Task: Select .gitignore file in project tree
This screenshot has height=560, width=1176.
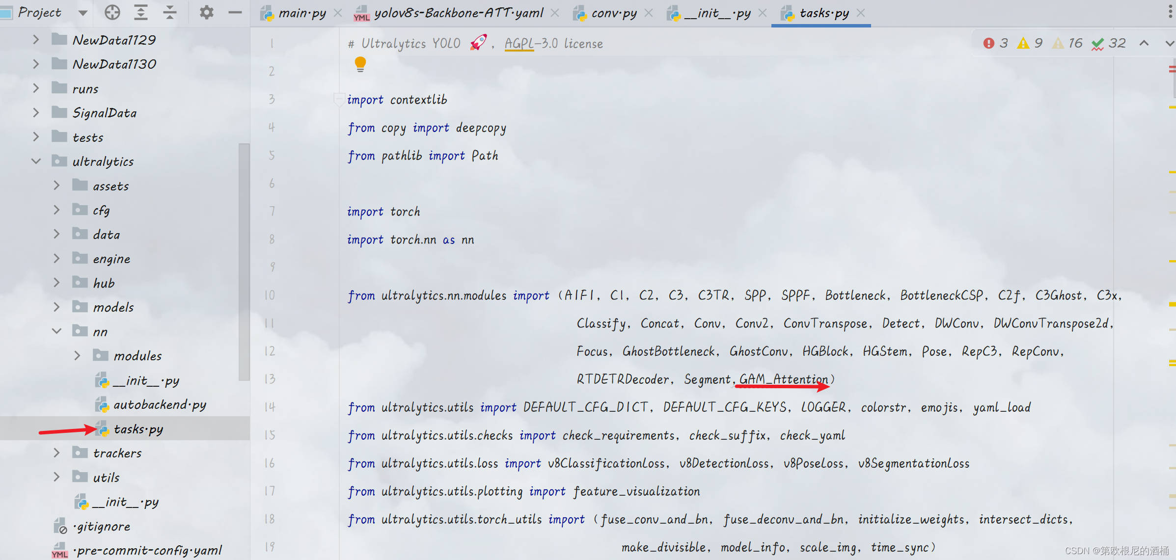Action: 102,526
